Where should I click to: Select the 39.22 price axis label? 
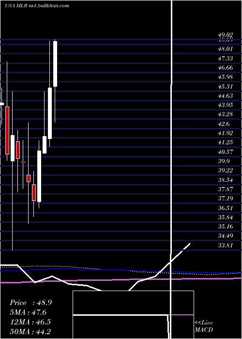[x=225, y=170]
